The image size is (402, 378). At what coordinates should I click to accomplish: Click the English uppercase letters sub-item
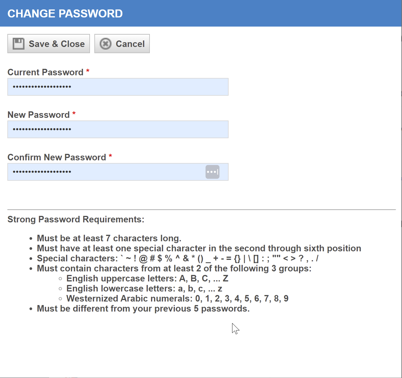point(147,278)
